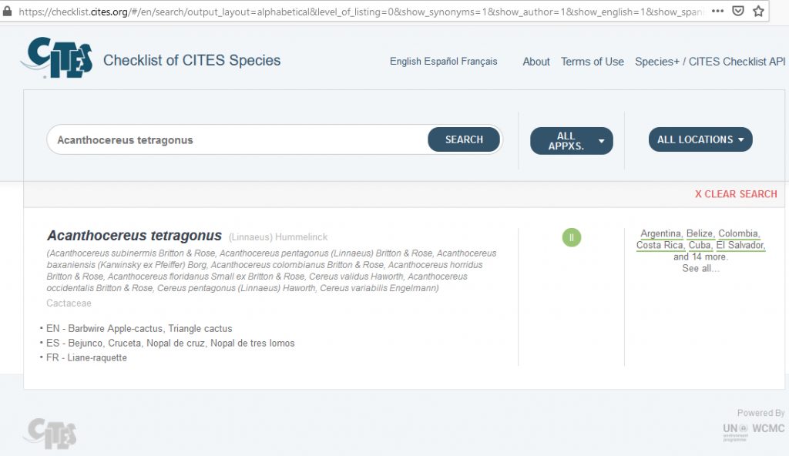This screenshot has height=456, width=789.
Task: Open the About page
Action: [536, 62]
